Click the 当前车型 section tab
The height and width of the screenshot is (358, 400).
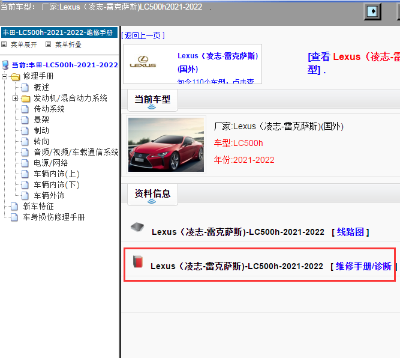tap(152, 101)
